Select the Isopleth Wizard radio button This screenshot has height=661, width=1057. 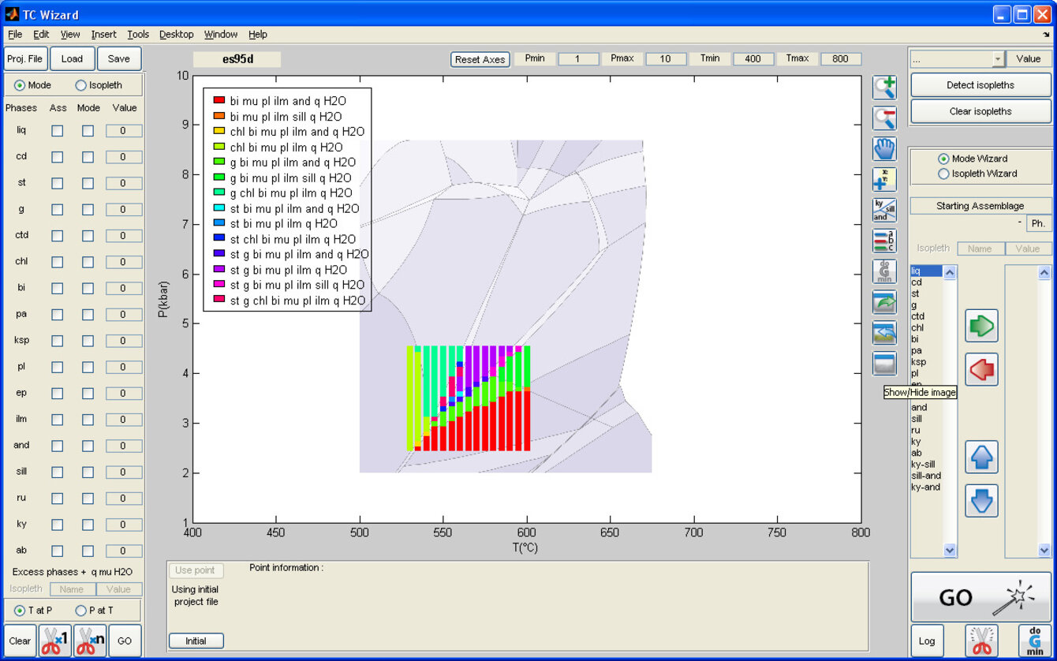tap(943, 174)
